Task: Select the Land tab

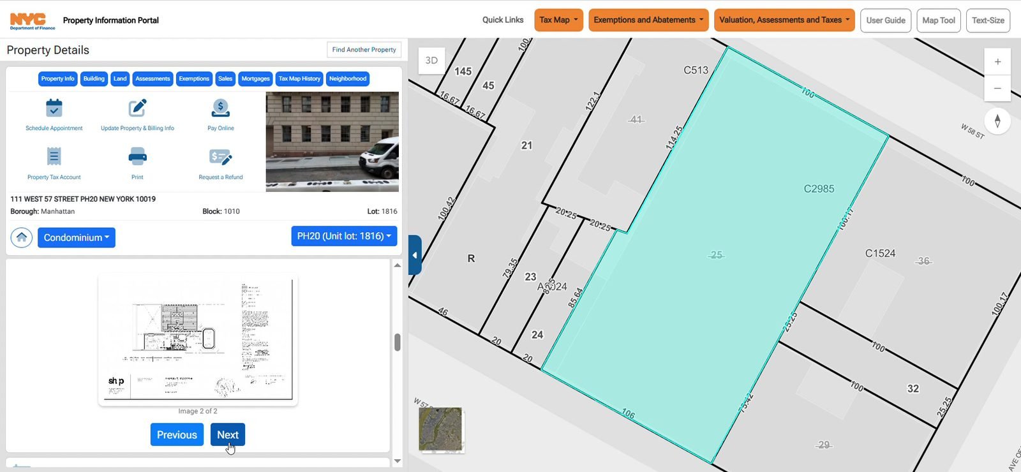Action: pyautogui.click(x=120, y=78)
